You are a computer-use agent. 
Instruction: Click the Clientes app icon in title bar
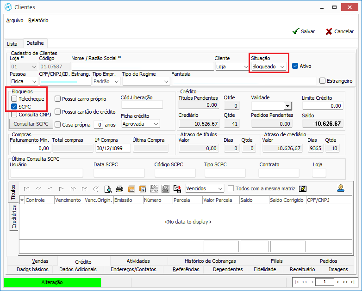click(x=8, y=7)
